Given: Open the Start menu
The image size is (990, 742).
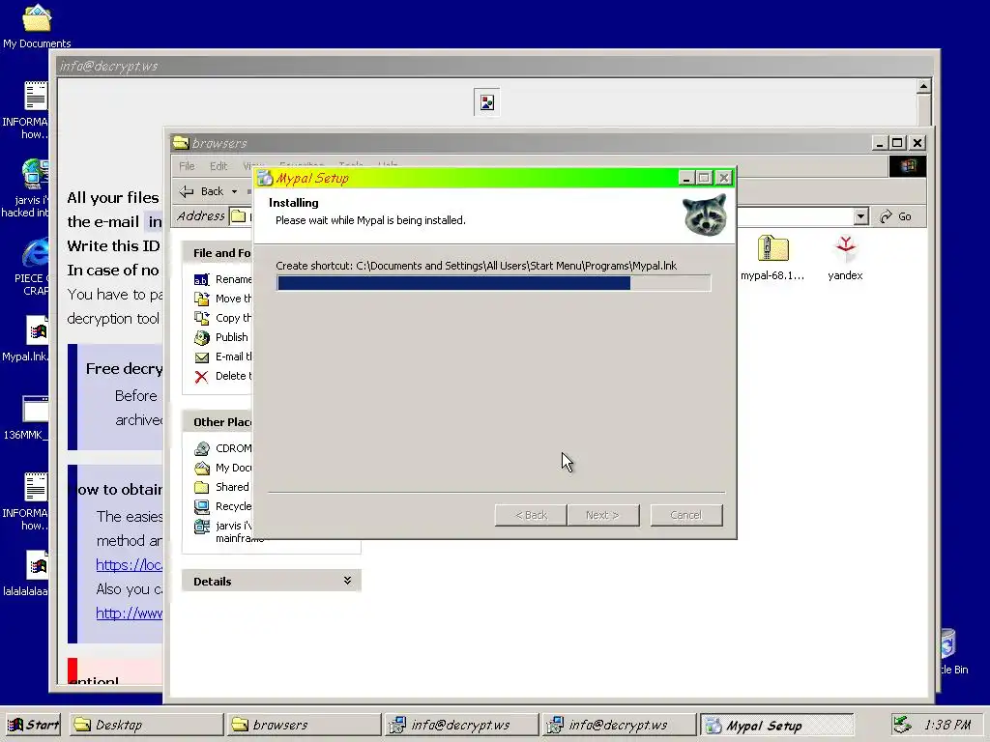Looking at the screenshot, I should (34, 725).
